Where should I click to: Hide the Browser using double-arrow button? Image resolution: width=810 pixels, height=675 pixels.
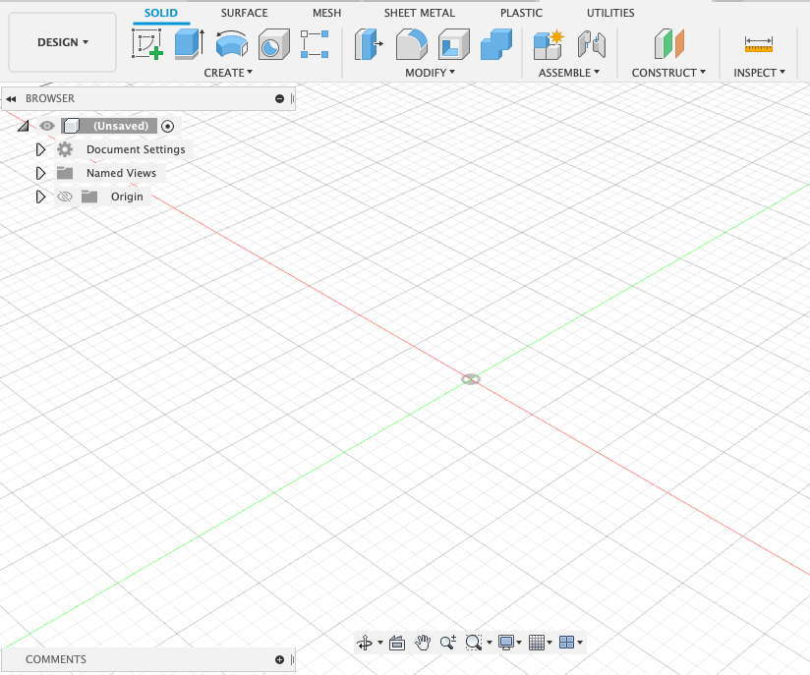pos(11,99)
